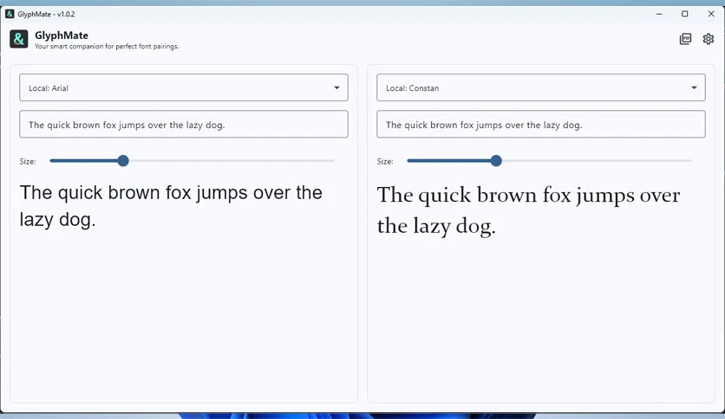
Task: Click the GlyphMate - v1.0.2 window title
Action: pyautogui.click(x=46, y=15)
